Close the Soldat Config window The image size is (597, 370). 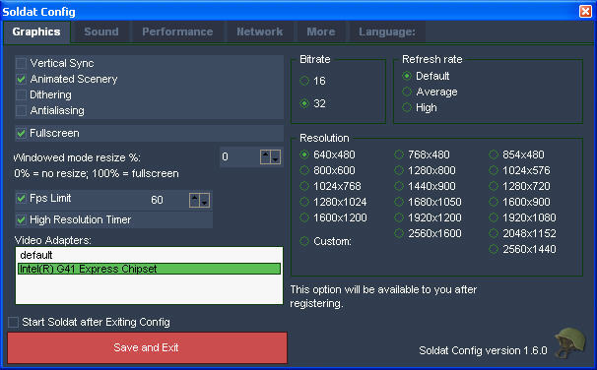click(585, 11)
